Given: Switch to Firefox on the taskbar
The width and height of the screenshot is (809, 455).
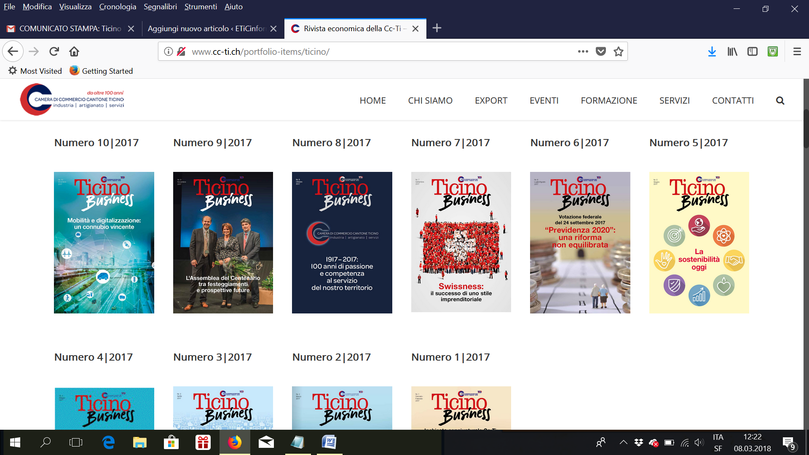Looking at the screenshot, I should (x=235, y=442).
